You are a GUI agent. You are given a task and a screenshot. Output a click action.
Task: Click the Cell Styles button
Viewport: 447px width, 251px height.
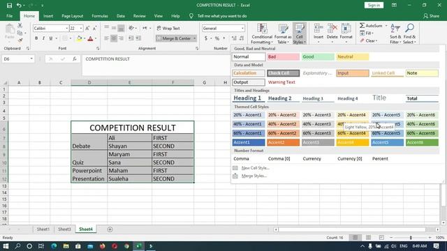point(300,33)
